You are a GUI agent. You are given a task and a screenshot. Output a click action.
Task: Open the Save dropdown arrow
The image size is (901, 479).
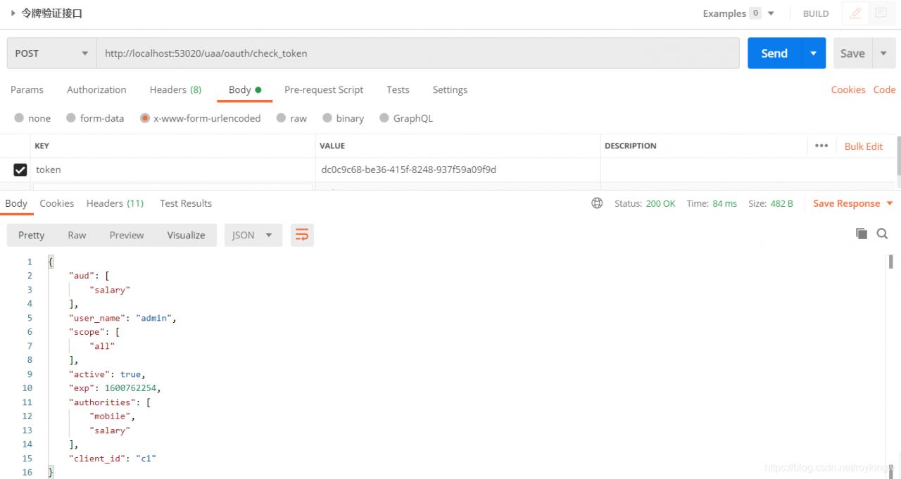883,53
